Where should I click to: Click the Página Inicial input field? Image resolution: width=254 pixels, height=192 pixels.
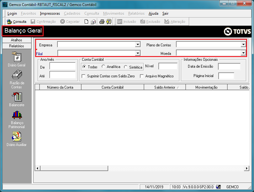pos(226,76)
